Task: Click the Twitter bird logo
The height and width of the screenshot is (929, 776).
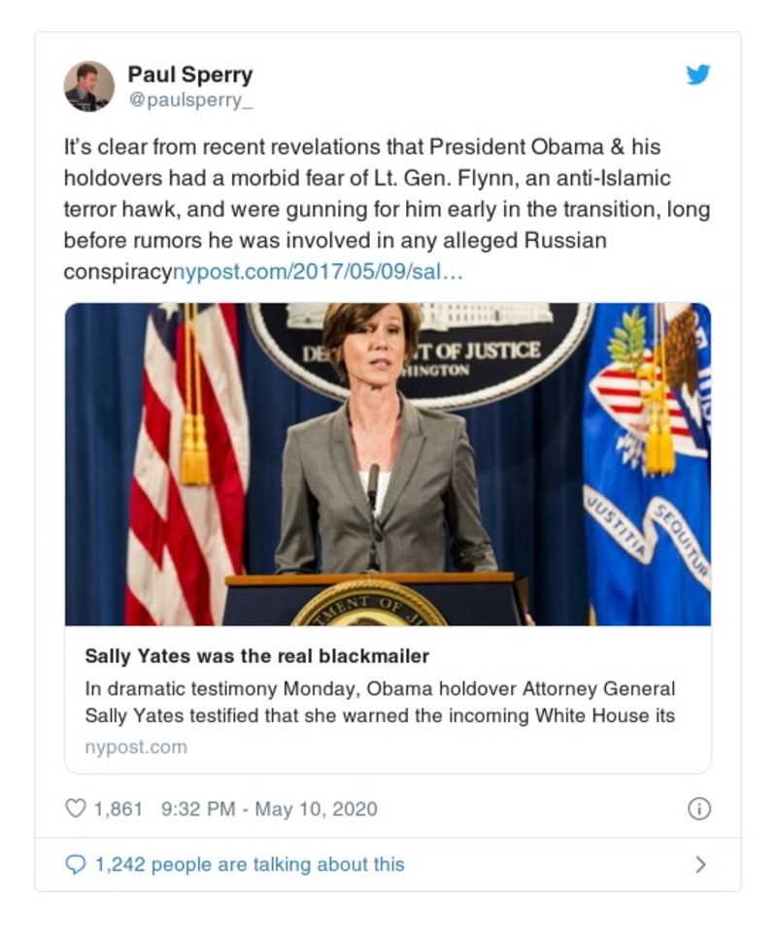Action: point(697,75)
